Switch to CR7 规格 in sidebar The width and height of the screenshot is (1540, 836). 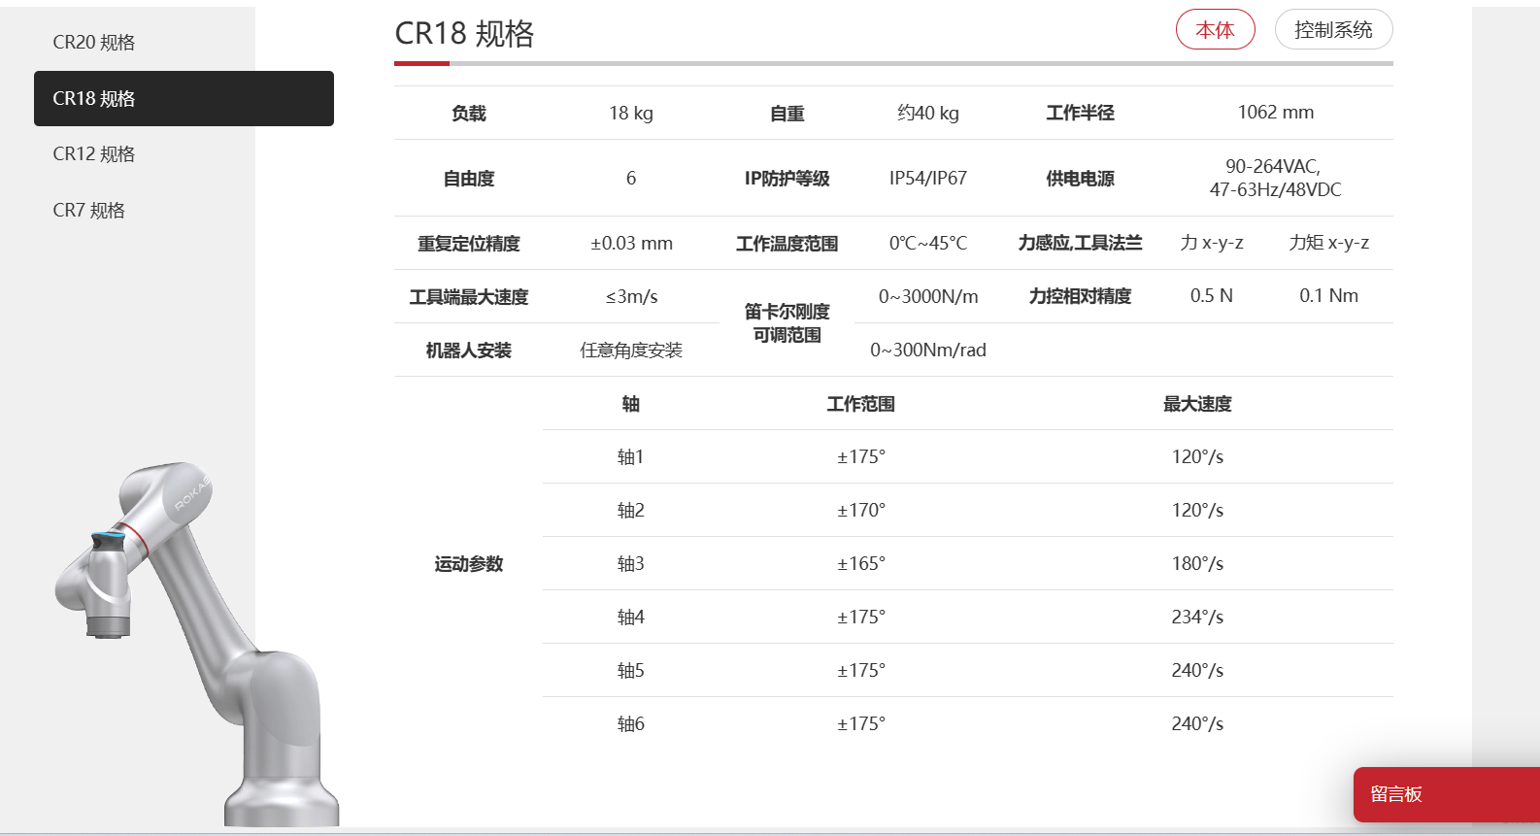[x=88, y=211]
